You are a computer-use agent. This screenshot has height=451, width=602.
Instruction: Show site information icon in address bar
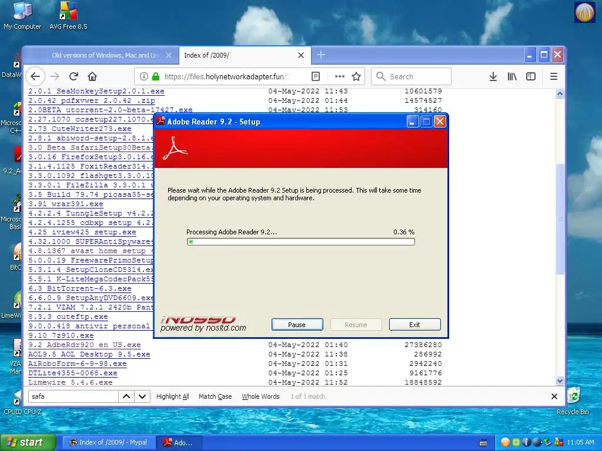(x=143, y=76)
